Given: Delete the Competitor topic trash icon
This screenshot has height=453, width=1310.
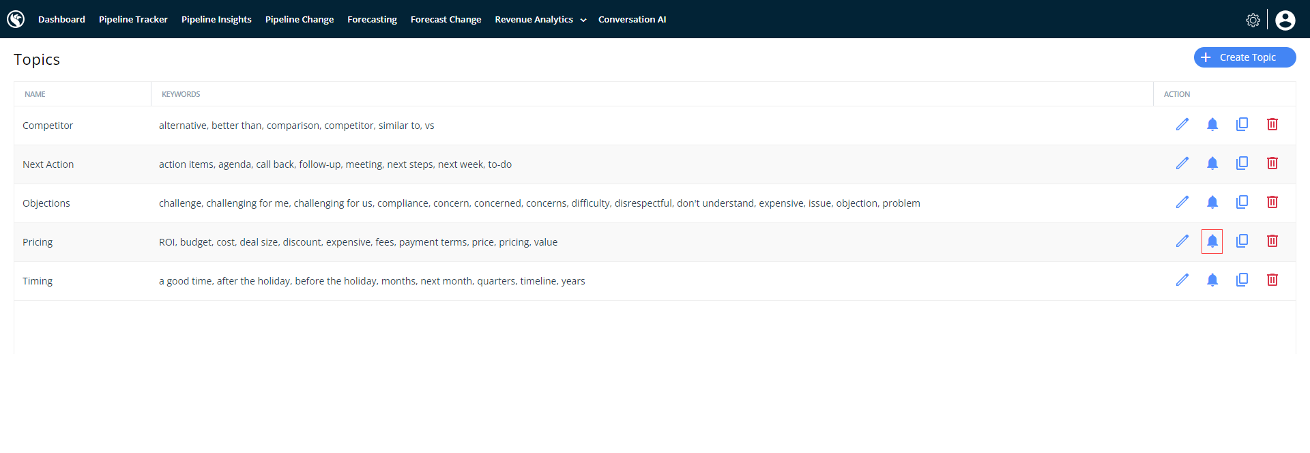Looking at the screenshot, I should click(x=1272, y=124).
